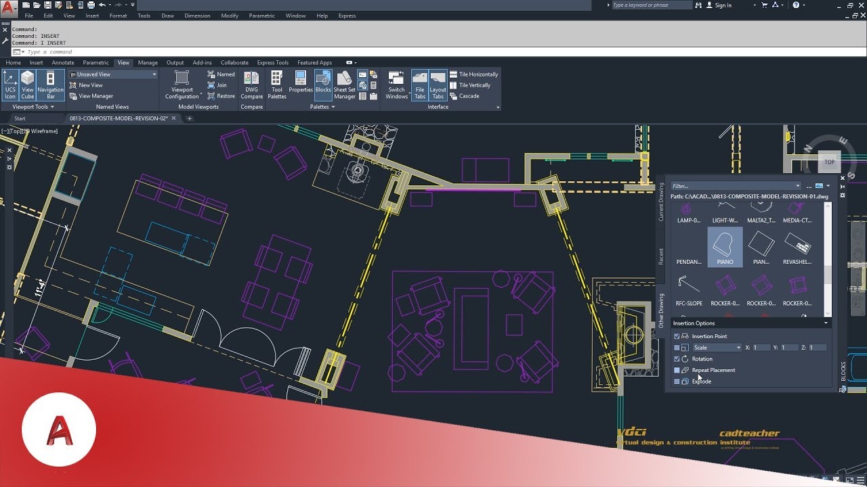Switch to the Recent tab in Blocks palette
867x487 pixels.
click(662, 256)
